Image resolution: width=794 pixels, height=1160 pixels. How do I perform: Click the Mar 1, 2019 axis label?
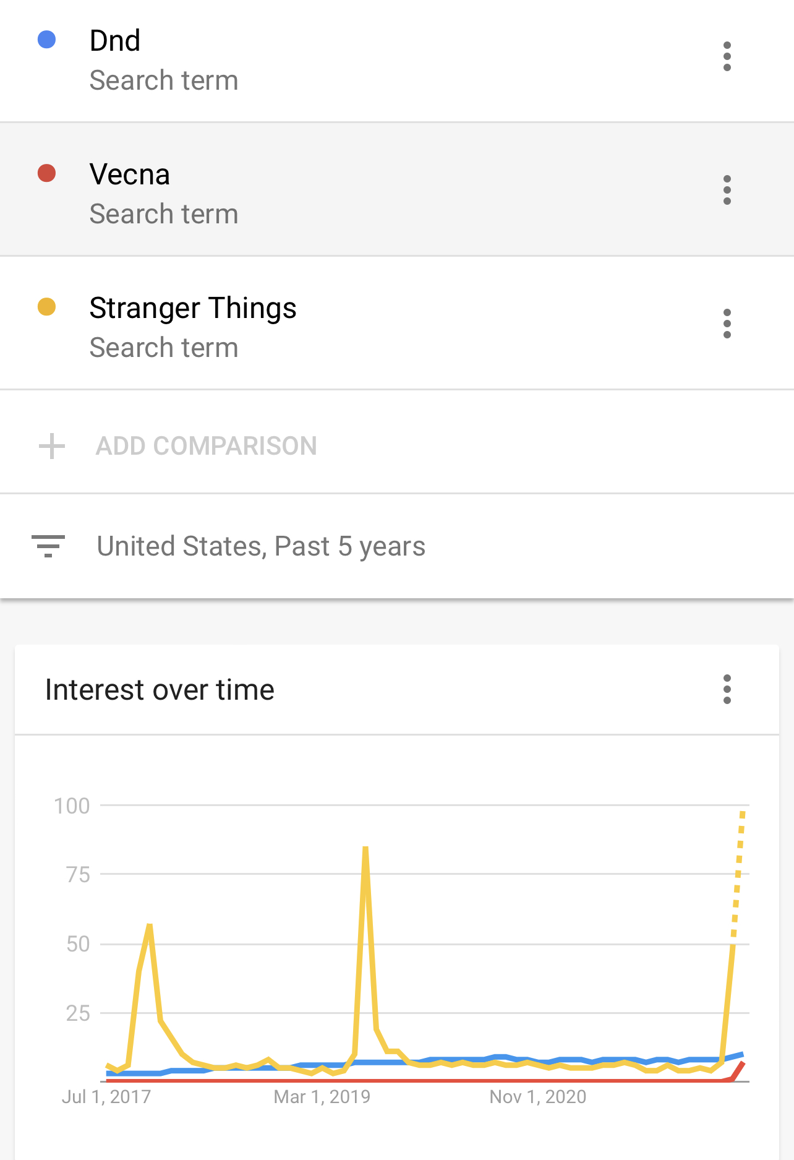[322, 1097]
